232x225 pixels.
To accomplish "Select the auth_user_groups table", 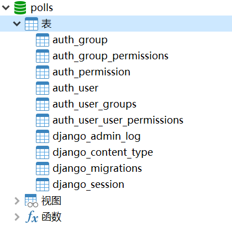I will pos(94,104).
